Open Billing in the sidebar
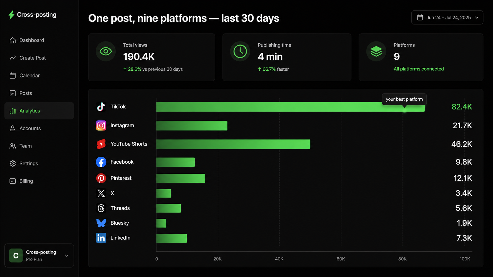This screenshot has width=493, height=277. [x=39, y=181]
